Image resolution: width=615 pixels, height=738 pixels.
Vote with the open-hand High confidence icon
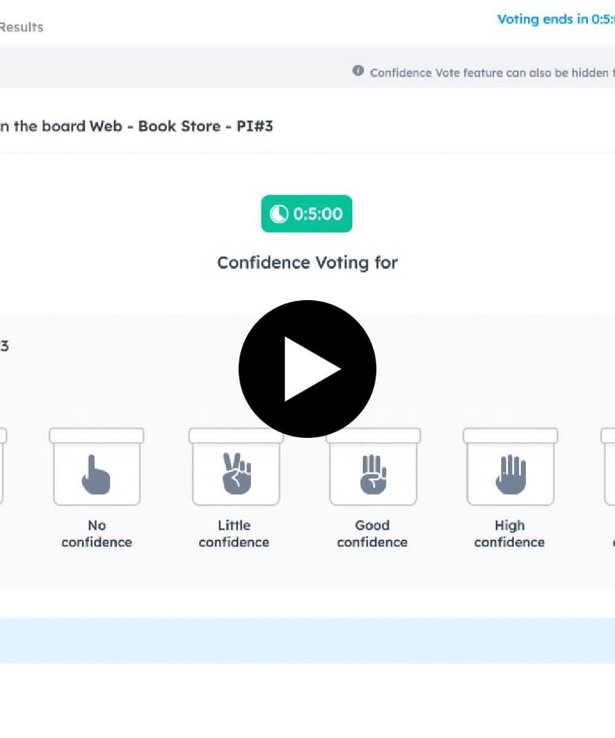pos(510,474)
